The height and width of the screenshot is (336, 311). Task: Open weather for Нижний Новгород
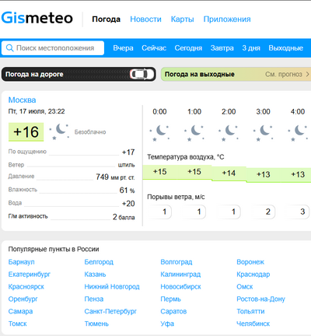coord(112,287)
